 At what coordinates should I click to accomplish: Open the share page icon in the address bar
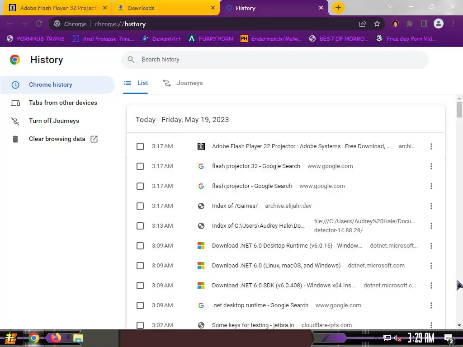363,24
